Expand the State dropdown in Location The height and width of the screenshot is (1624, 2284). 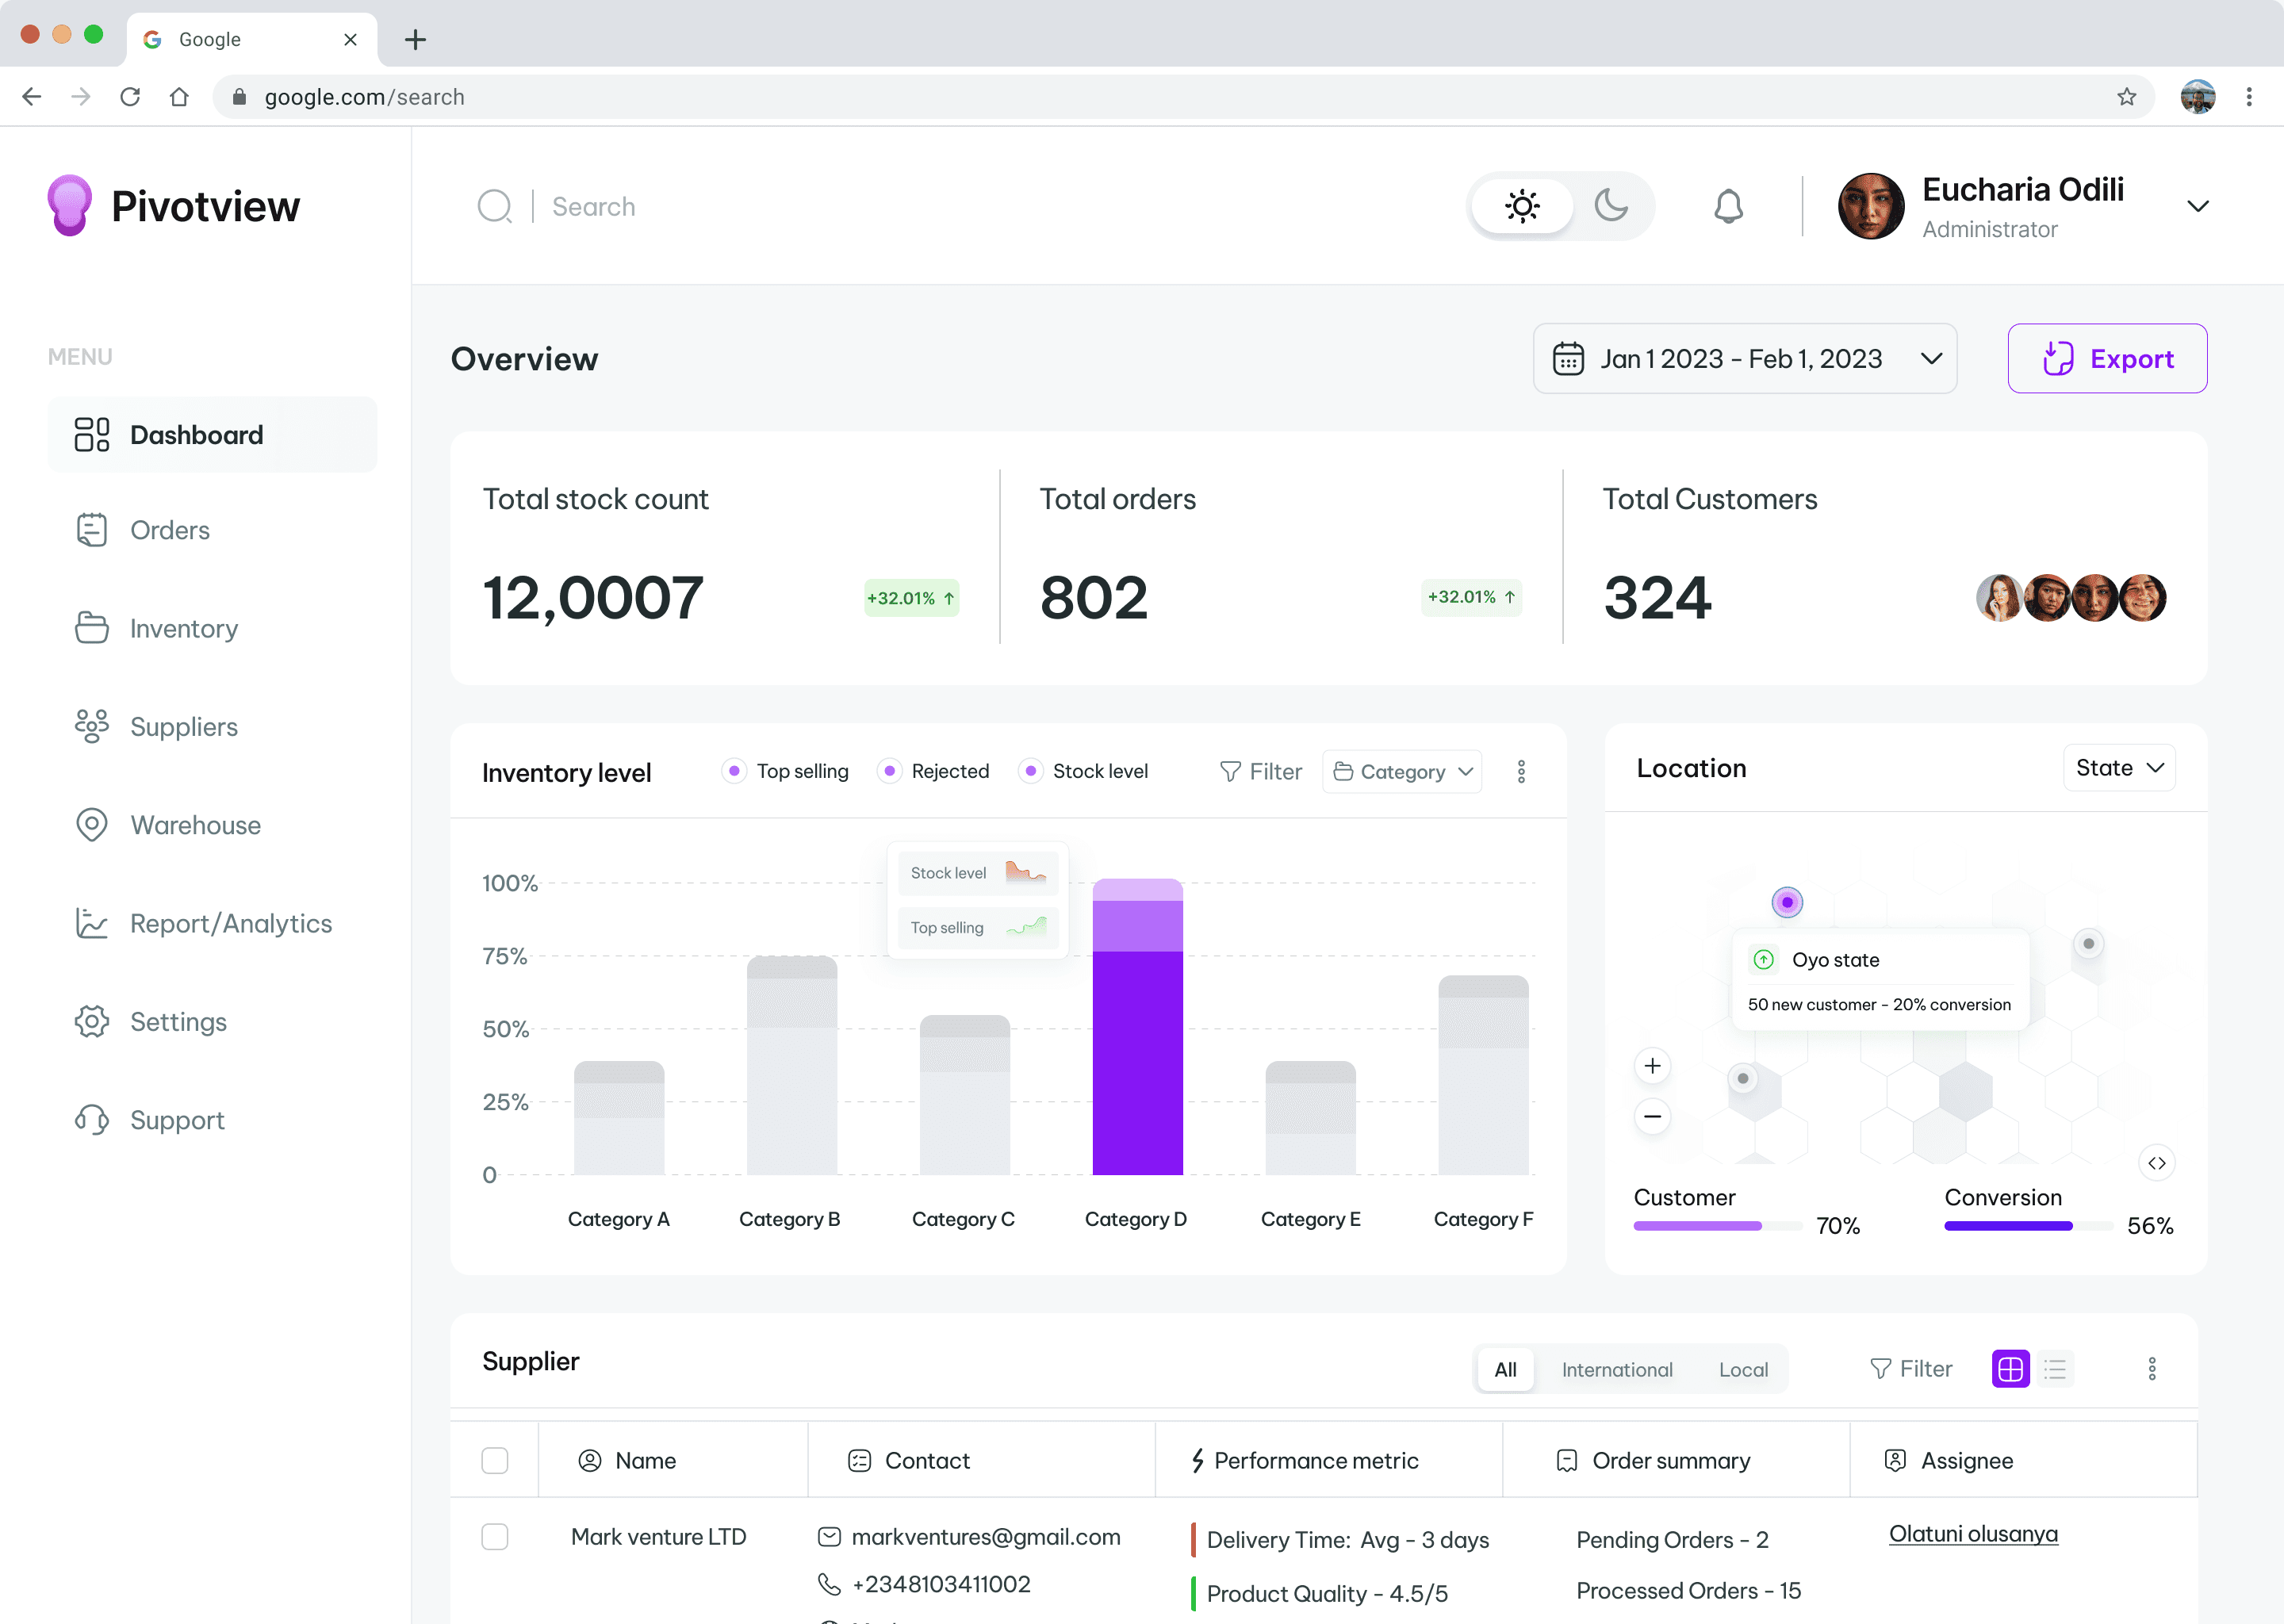pos(2118,768)
